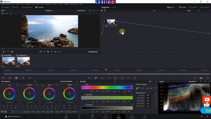Open the Motion Effects palette
The image size is (211, 119).
point(30,78)
